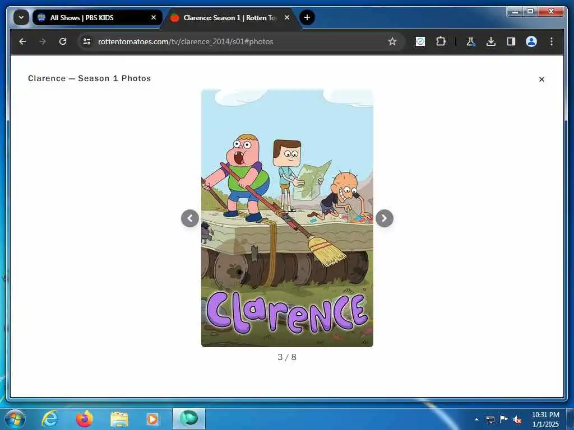
Task: Bookmark this page with the star icon
Action: pyautogui.click(x=392, y=41)
